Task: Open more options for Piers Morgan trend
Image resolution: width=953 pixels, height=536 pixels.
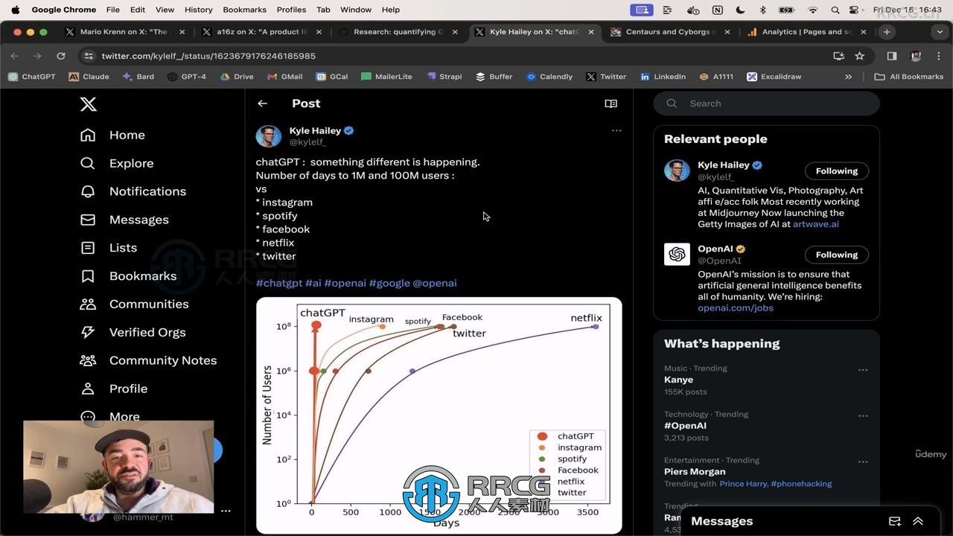Action: (x=863, y=462)
